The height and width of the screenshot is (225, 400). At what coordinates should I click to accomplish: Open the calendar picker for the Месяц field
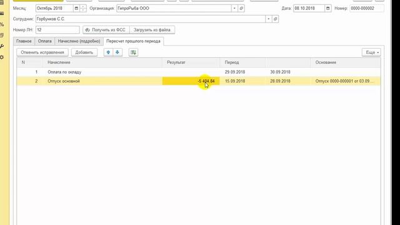point(76,8)
